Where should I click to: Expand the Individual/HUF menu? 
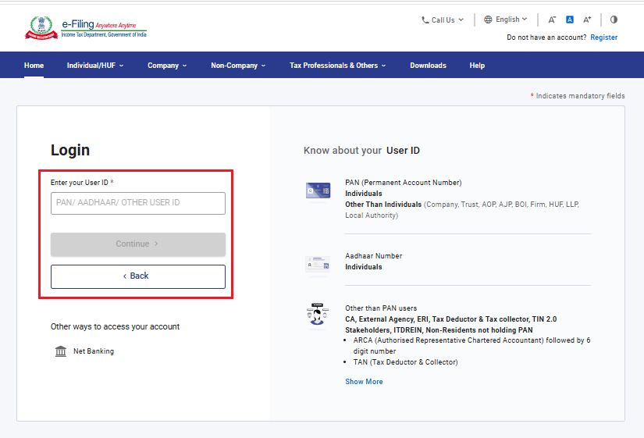coord(95,66)
